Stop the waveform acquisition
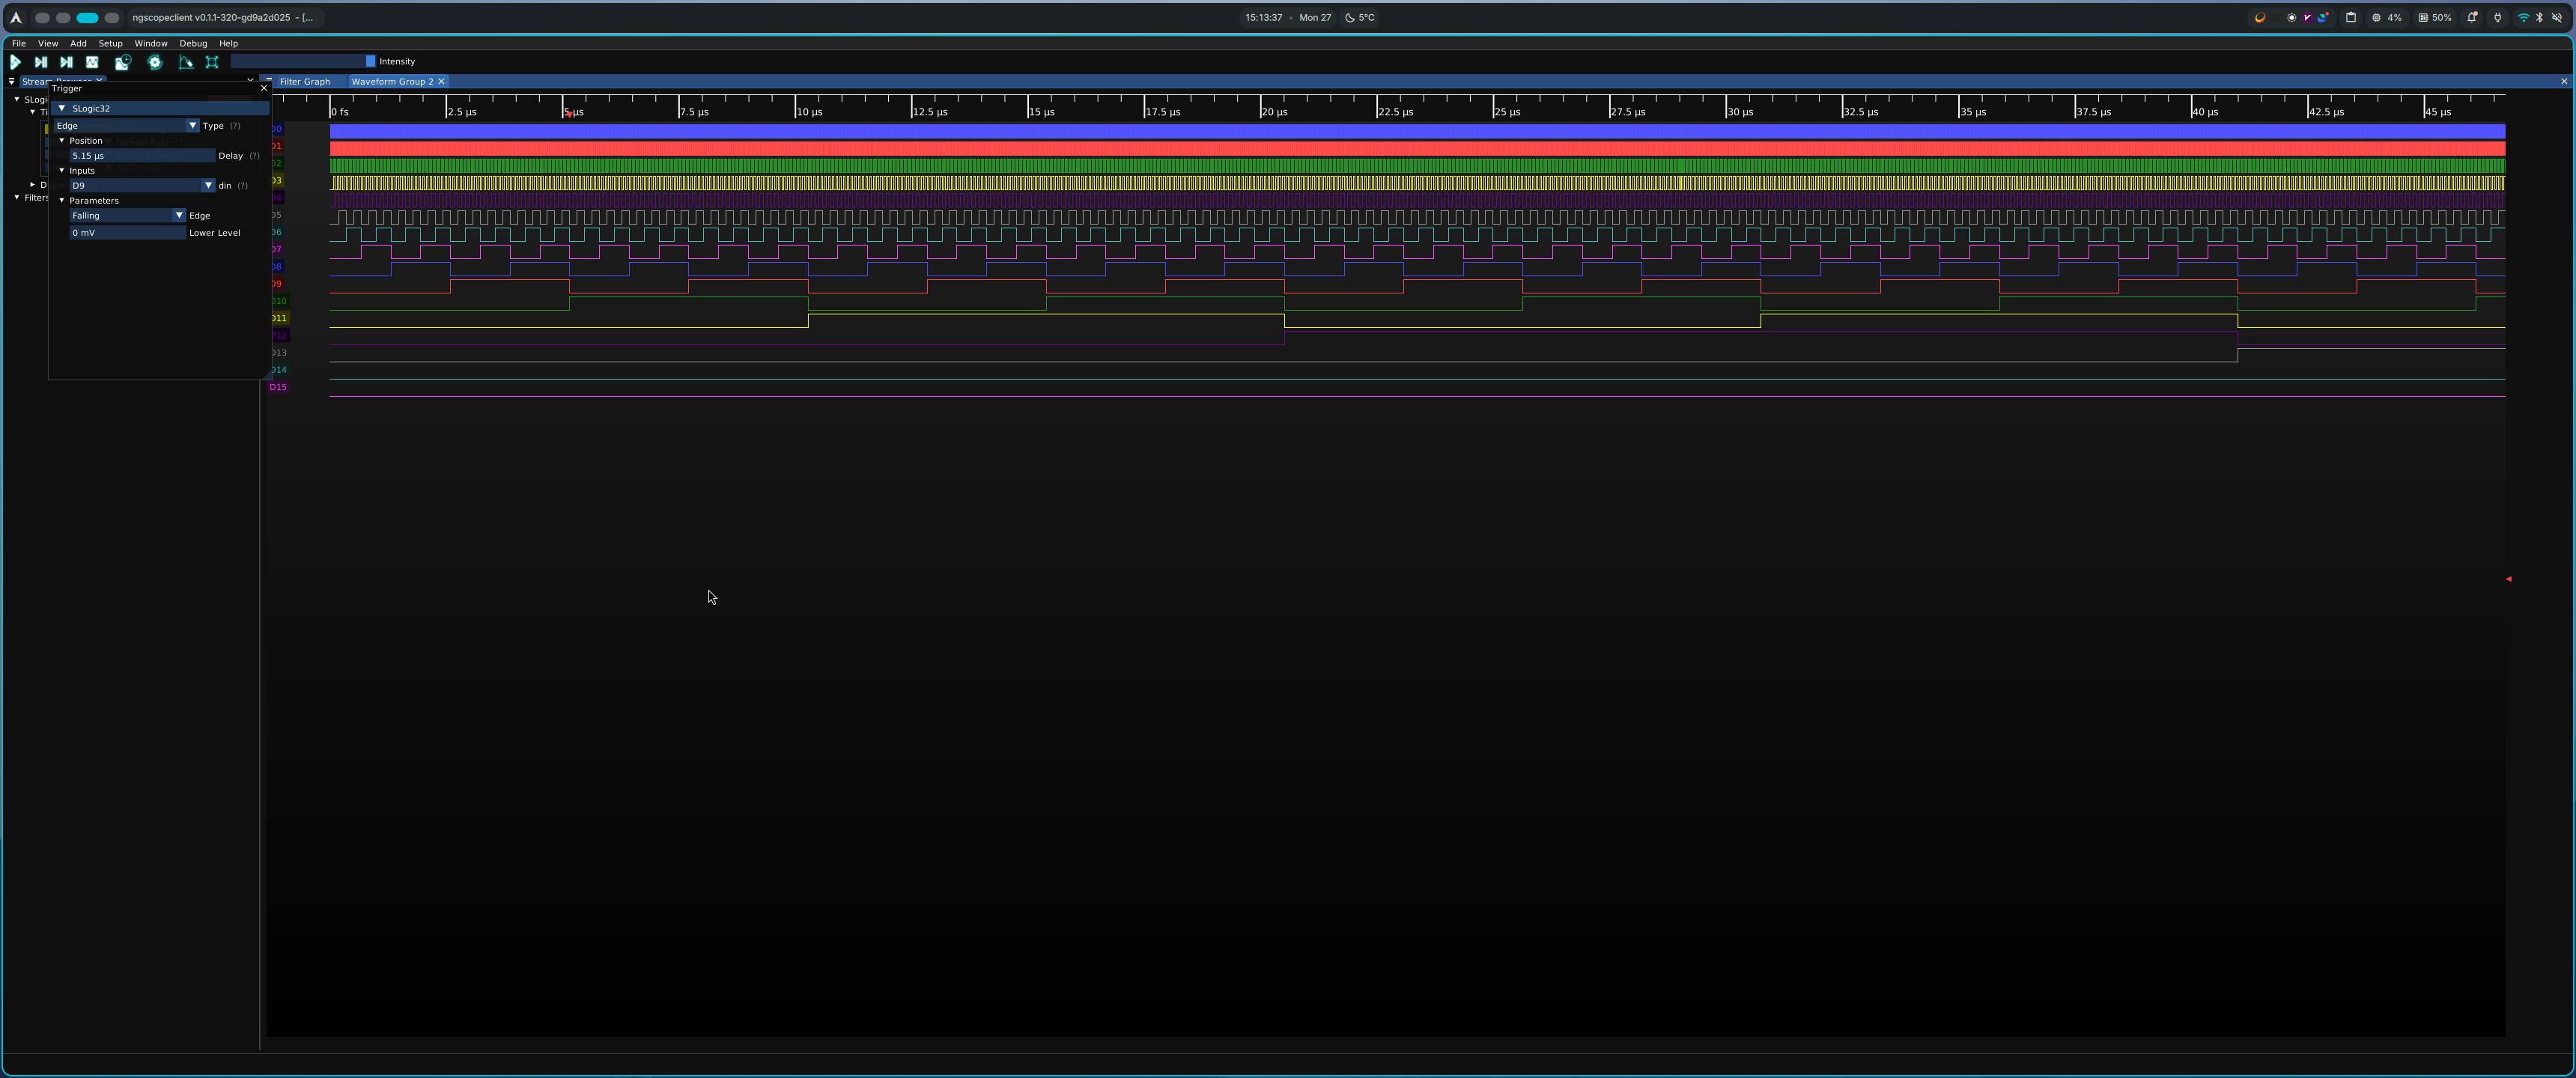 click(93, 62)
